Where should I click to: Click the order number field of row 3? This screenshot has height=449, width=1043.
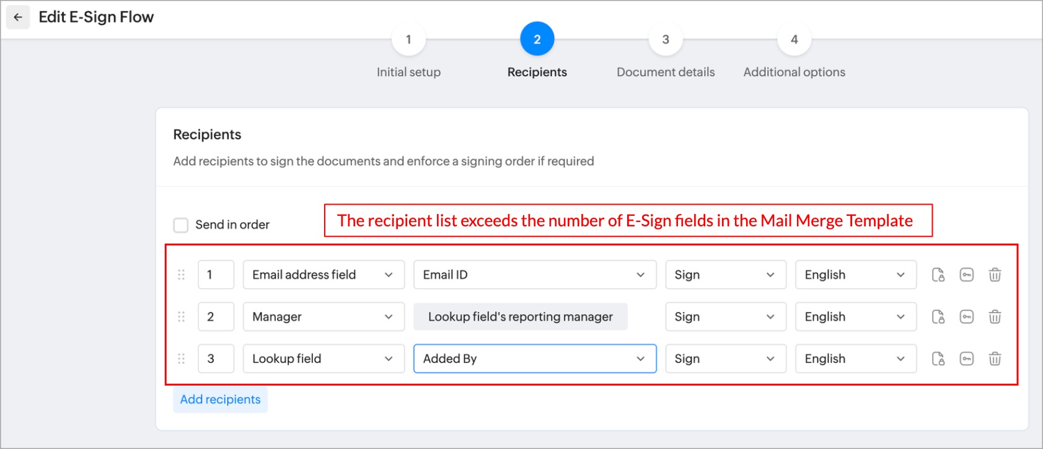pos(216,358)
